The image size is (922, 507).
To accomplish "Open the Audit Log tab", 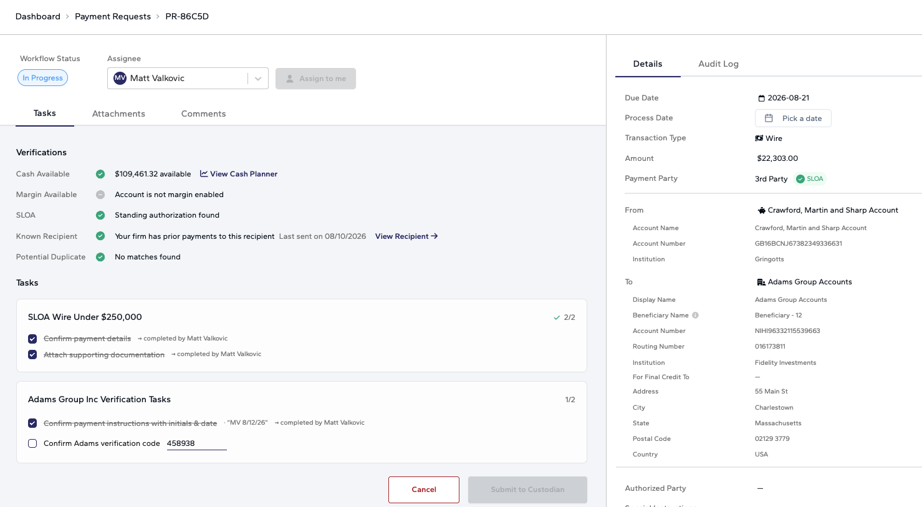I will (718, 64).
